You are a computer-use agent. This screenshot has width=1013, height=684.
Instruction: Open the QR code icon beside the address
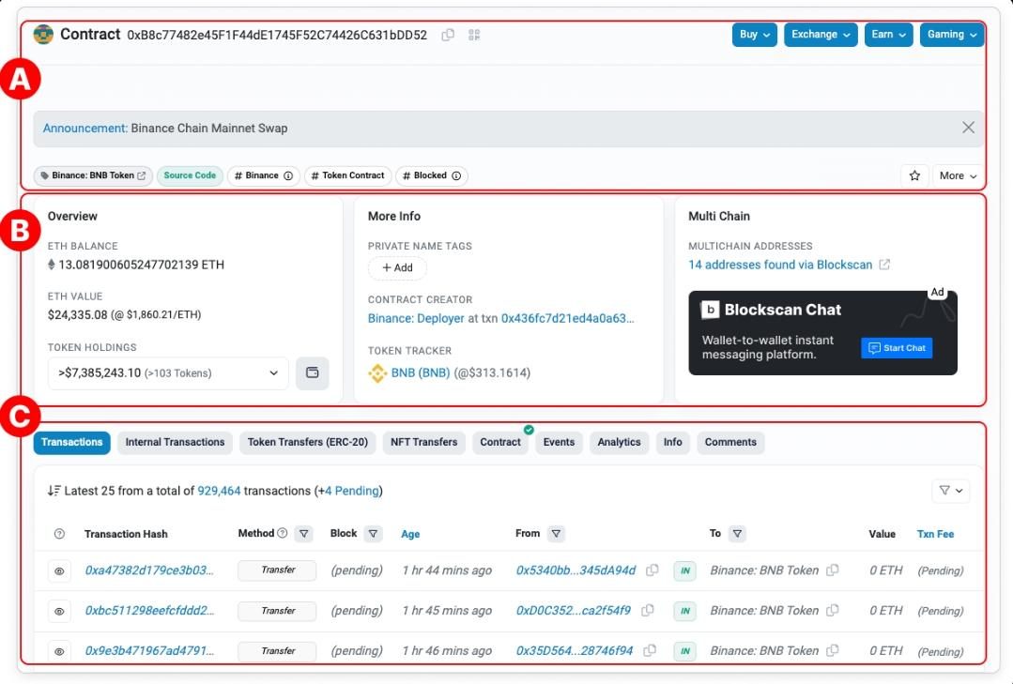474,35
